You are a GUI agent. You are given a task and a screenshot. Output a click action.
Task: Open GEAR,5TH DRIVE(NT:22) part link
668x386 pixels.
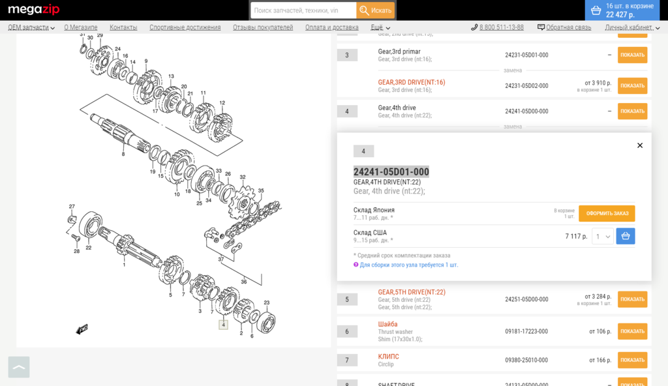412,292
